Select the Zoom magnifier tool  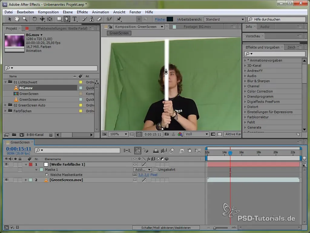[x=25, y=19]
